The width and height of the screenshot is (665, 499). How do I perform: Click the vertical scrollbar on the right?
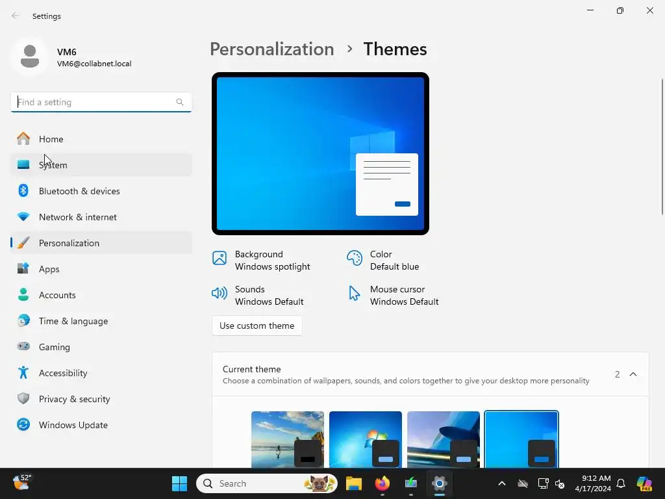click(662, 147)
